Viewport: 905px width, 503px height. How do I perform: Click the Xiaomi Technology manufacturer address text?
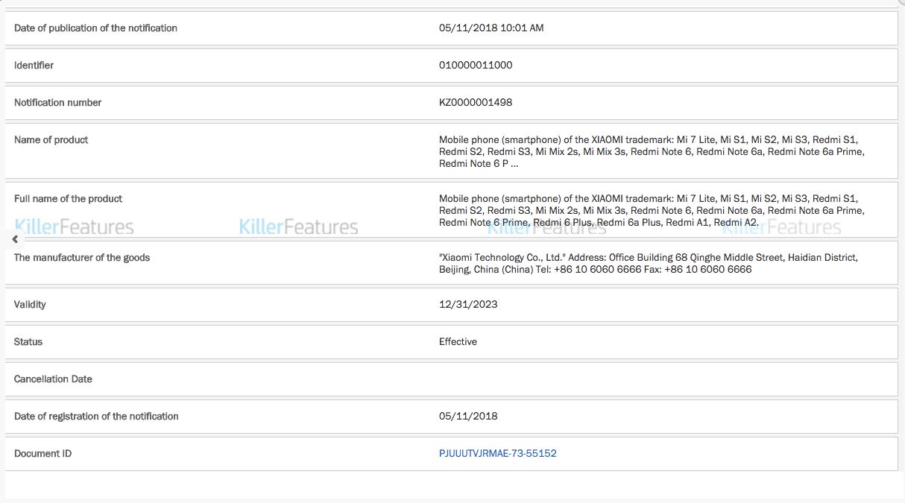[648, 263]
